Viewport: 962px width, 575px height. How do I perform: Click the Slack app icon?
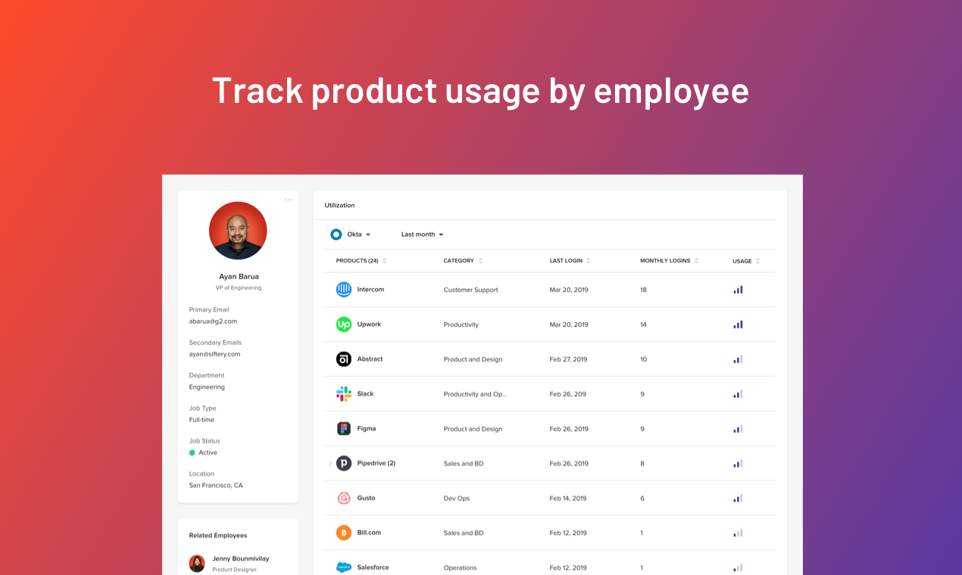click(344, 394)
